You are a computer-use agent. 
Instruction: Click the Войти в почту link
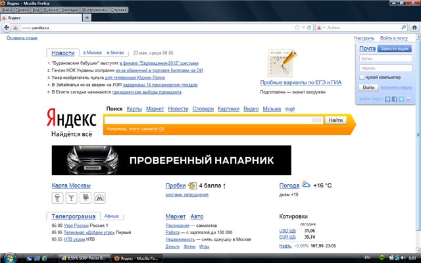click(x=393, y=38)
